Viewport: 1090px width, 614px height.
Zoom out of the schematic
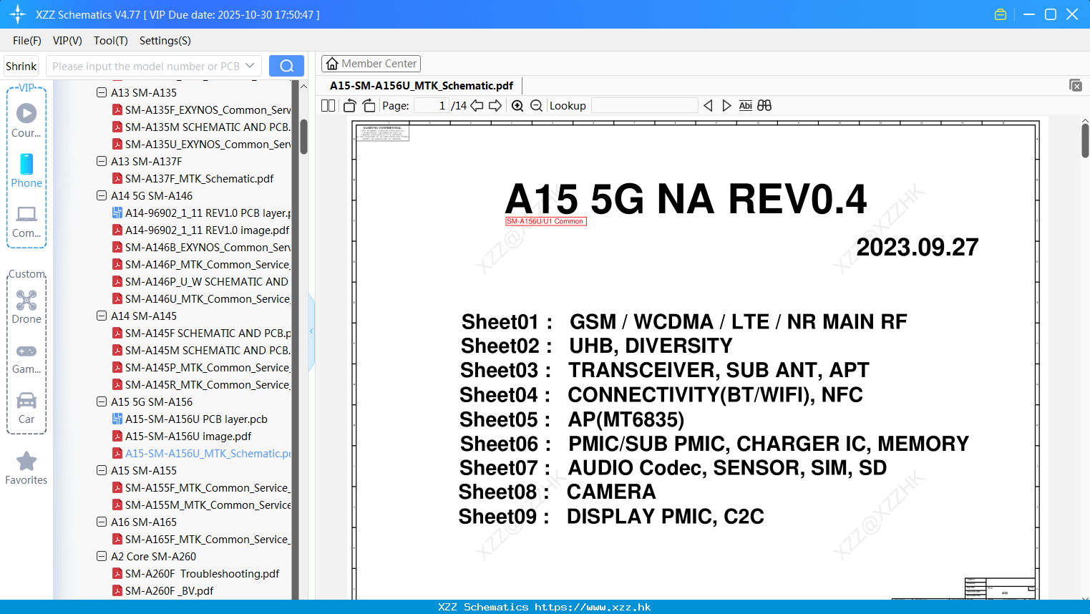point(536,106)
